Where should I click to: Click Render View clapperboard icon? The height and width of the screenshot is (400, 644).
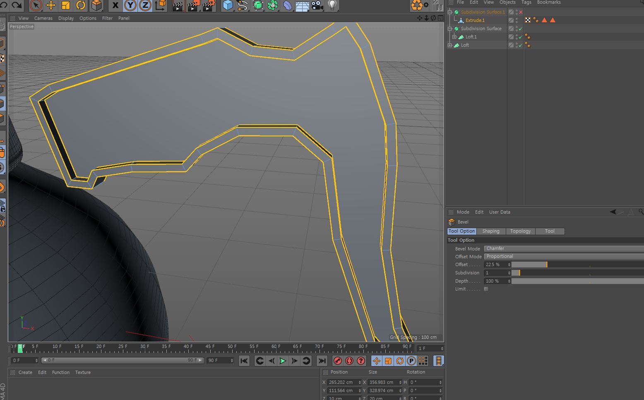point(178,5)
